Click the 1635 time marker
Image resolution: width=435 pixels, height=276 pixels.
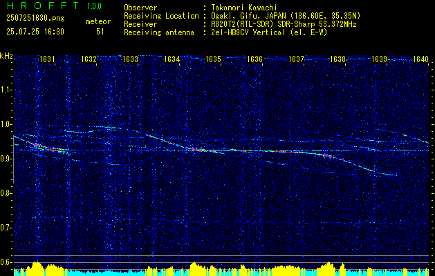point(213,59)
